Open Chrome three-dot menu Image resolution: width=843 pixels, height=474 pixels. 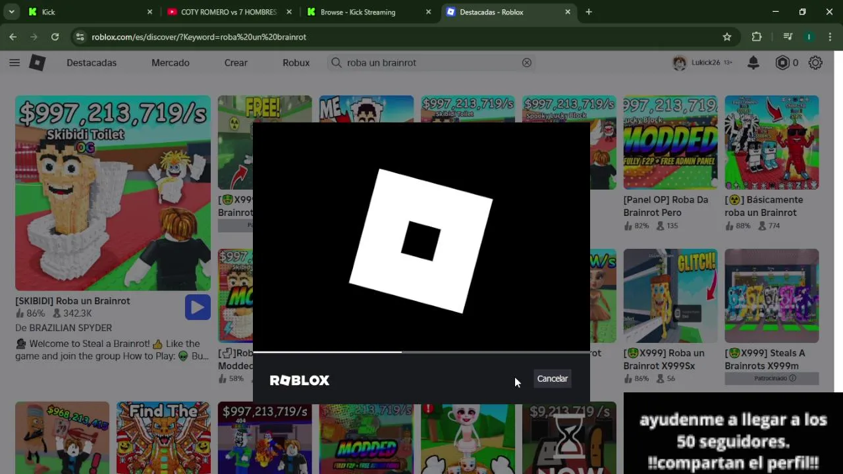(830, 37)
